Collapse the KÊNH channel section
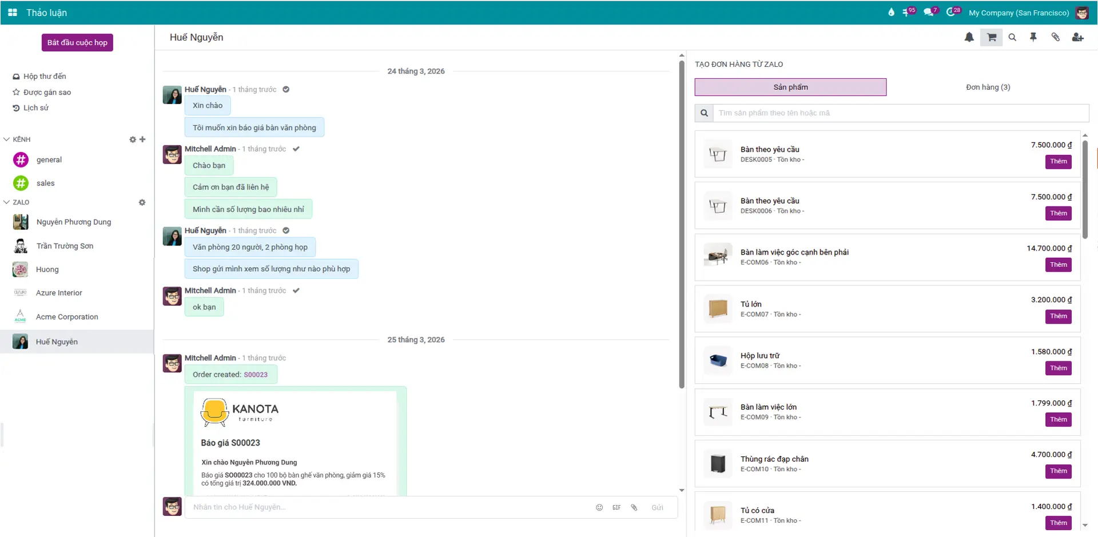The image size is (1098, 537). click(x=7, y=140)
